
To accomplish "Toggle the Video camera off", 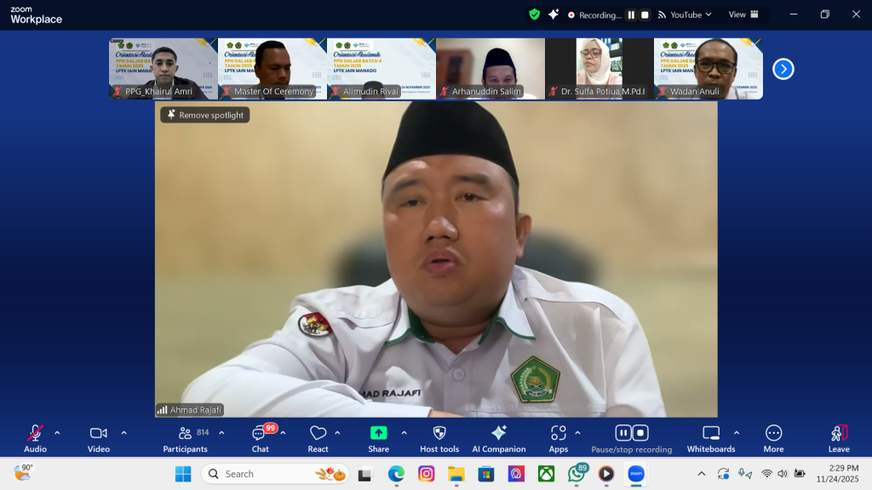I will pos(99,434).
